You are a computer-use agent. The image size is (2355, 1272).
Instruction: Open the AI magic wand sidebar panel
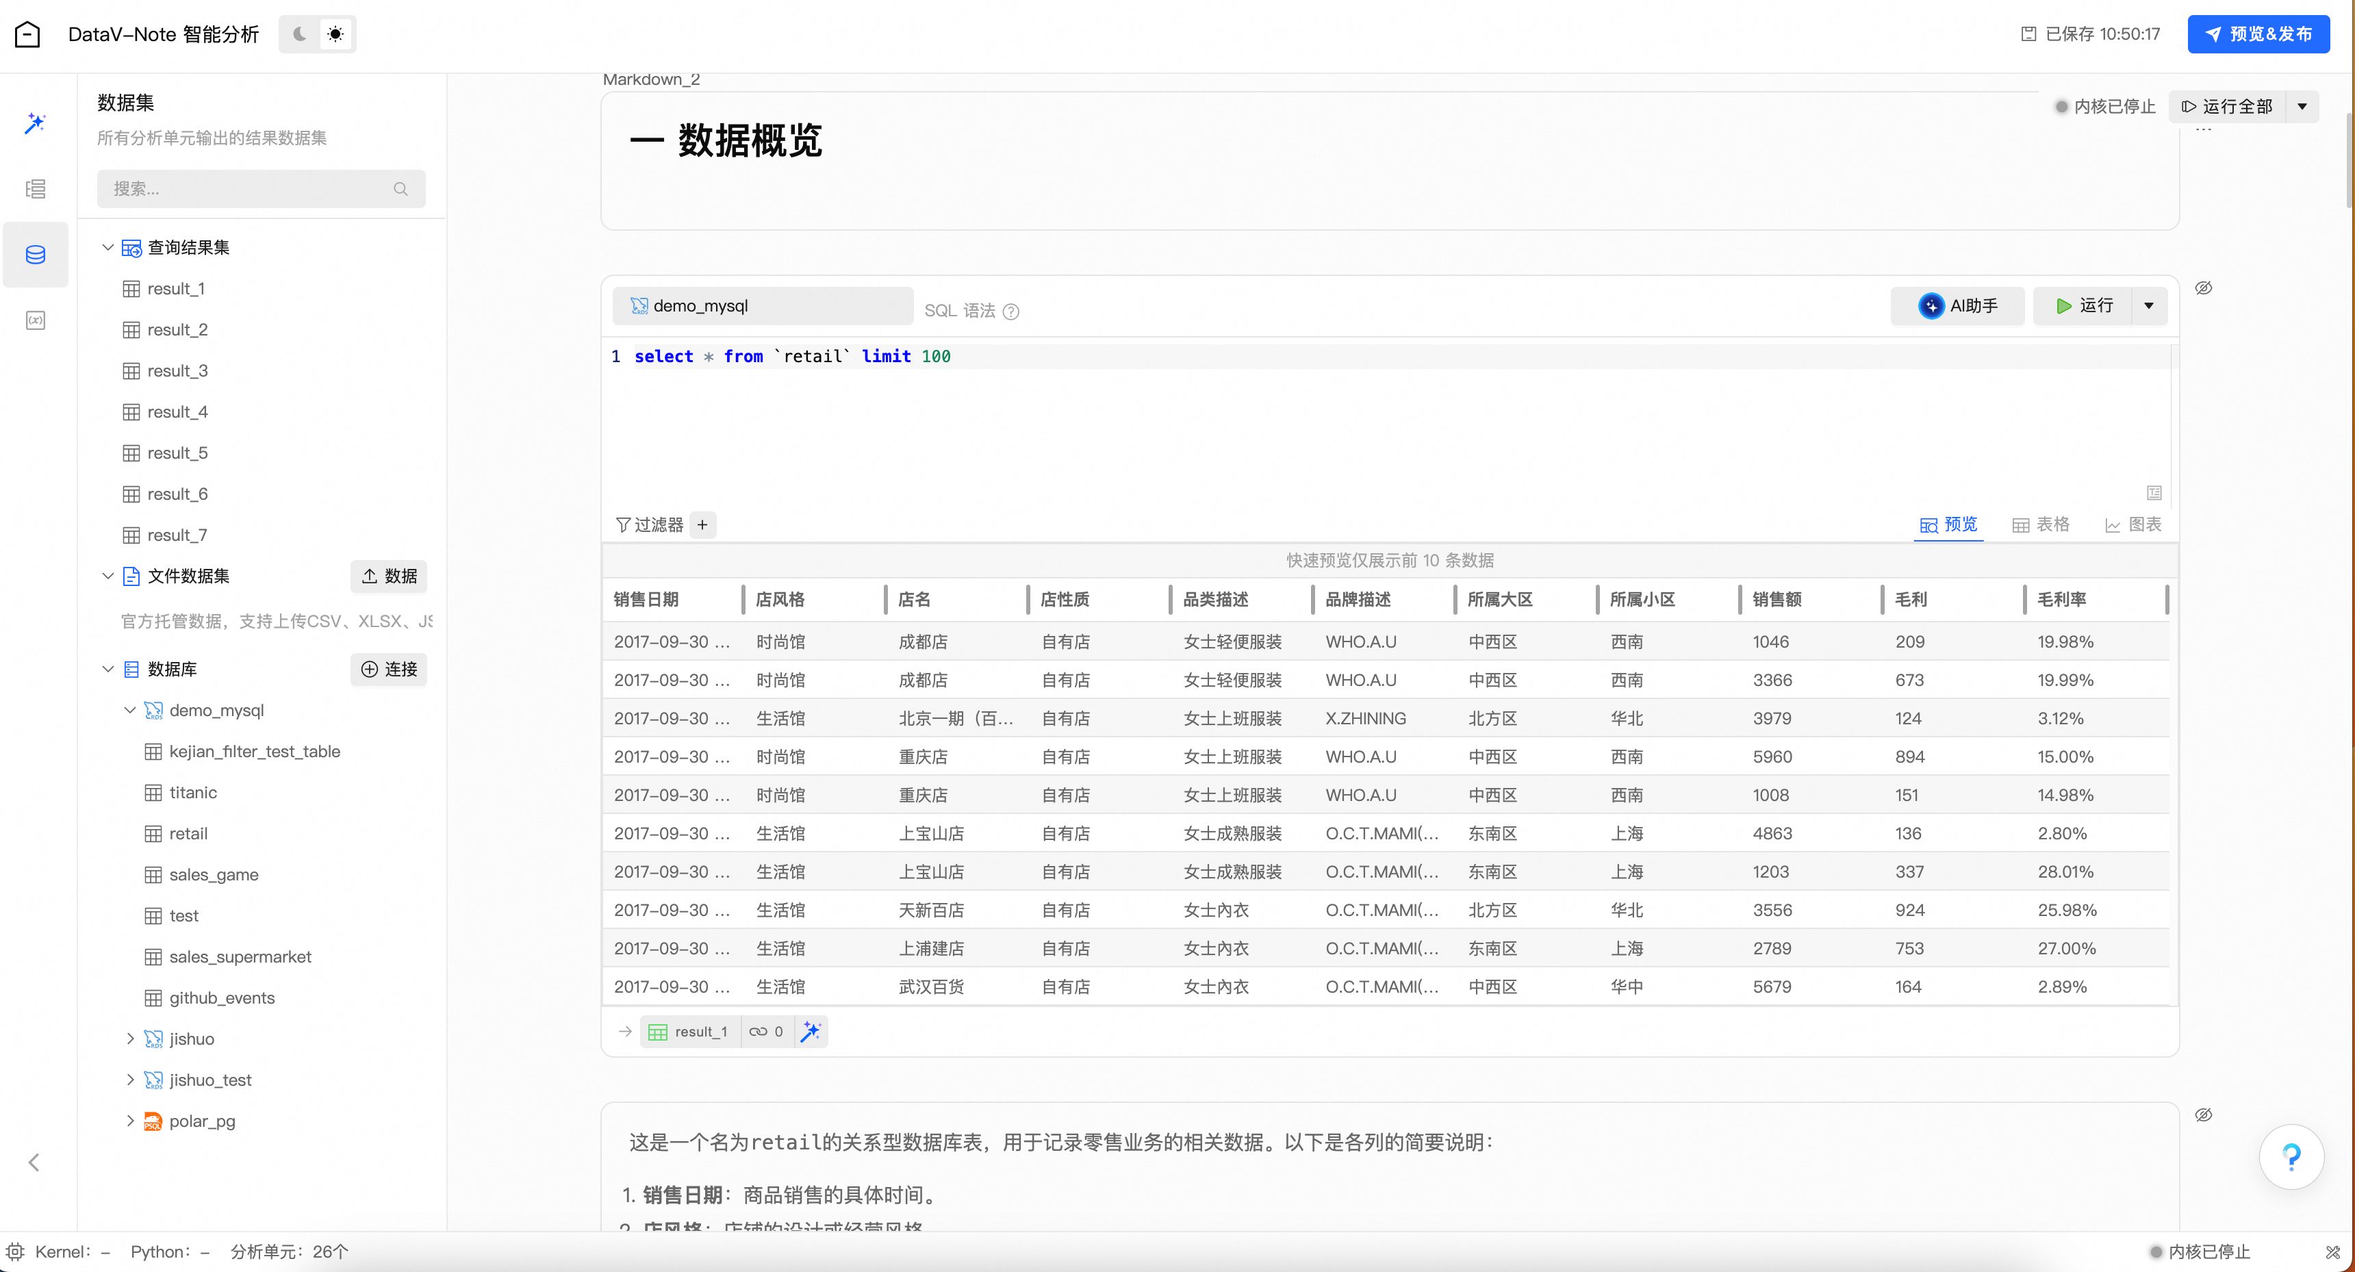click(36, 123)
